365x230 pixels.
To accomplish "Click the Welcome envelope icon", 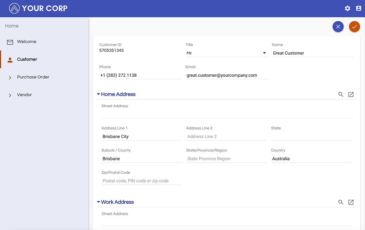I will 10,42.
